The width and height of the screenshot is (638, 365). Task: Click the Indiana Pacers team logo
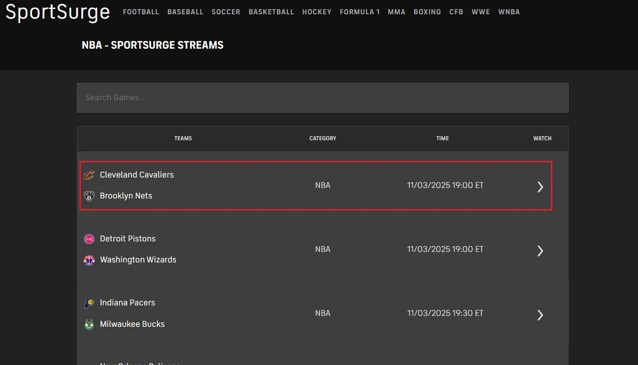[x=89, y=303]
